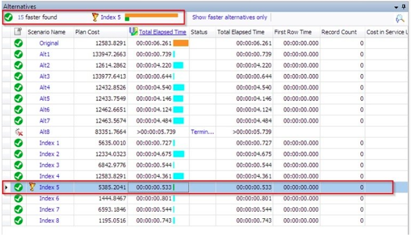Image resolution: width=412 pixels, height=237 pixels.
Task: Click the green check status of Index 7
Action: pyautogui.click(x=18, y=210)
